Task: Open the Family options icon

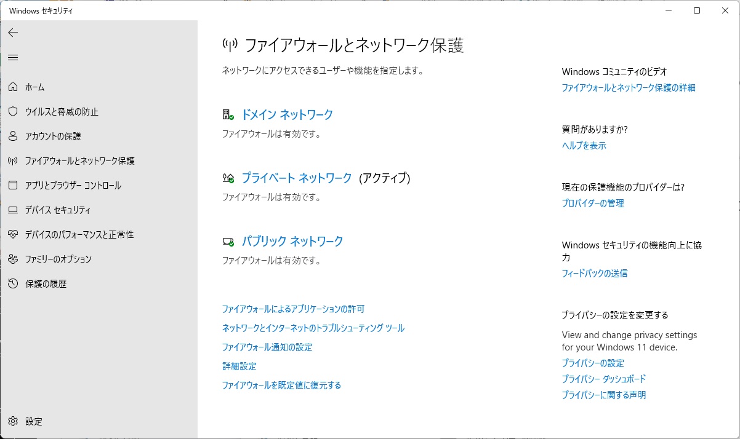Action: coord(12,259)
